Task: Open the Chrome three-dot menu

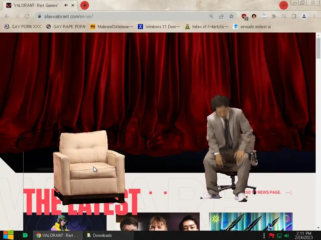Action: pyautogui.click(x=314, y=16)
